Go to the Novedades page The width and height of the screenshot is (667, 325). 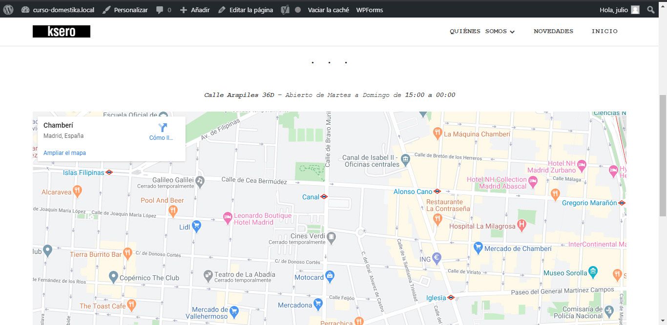click(x=553, y=31)
